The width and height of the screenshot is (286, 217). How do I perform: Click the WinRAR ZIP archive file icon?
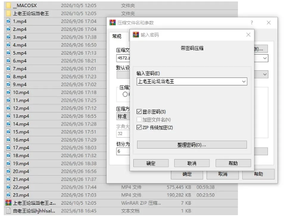8,203
